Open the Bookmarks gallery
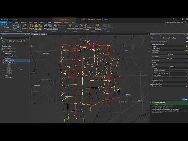This screenshot has width=188, height=141. pos(25,27)
